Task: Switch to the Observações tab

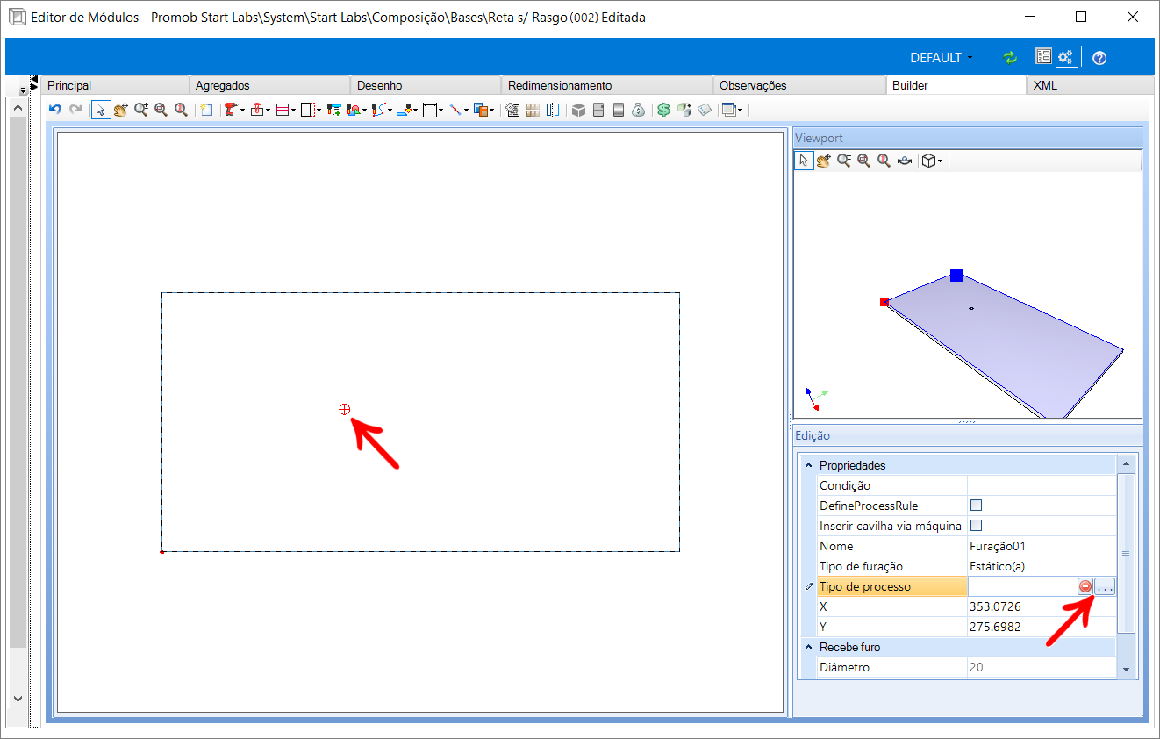Action: tap(799, 85)
